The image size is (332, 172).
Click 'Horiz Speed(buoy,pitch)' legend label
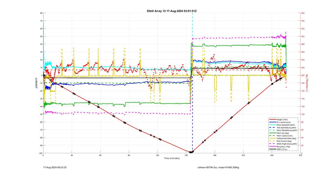287,130
